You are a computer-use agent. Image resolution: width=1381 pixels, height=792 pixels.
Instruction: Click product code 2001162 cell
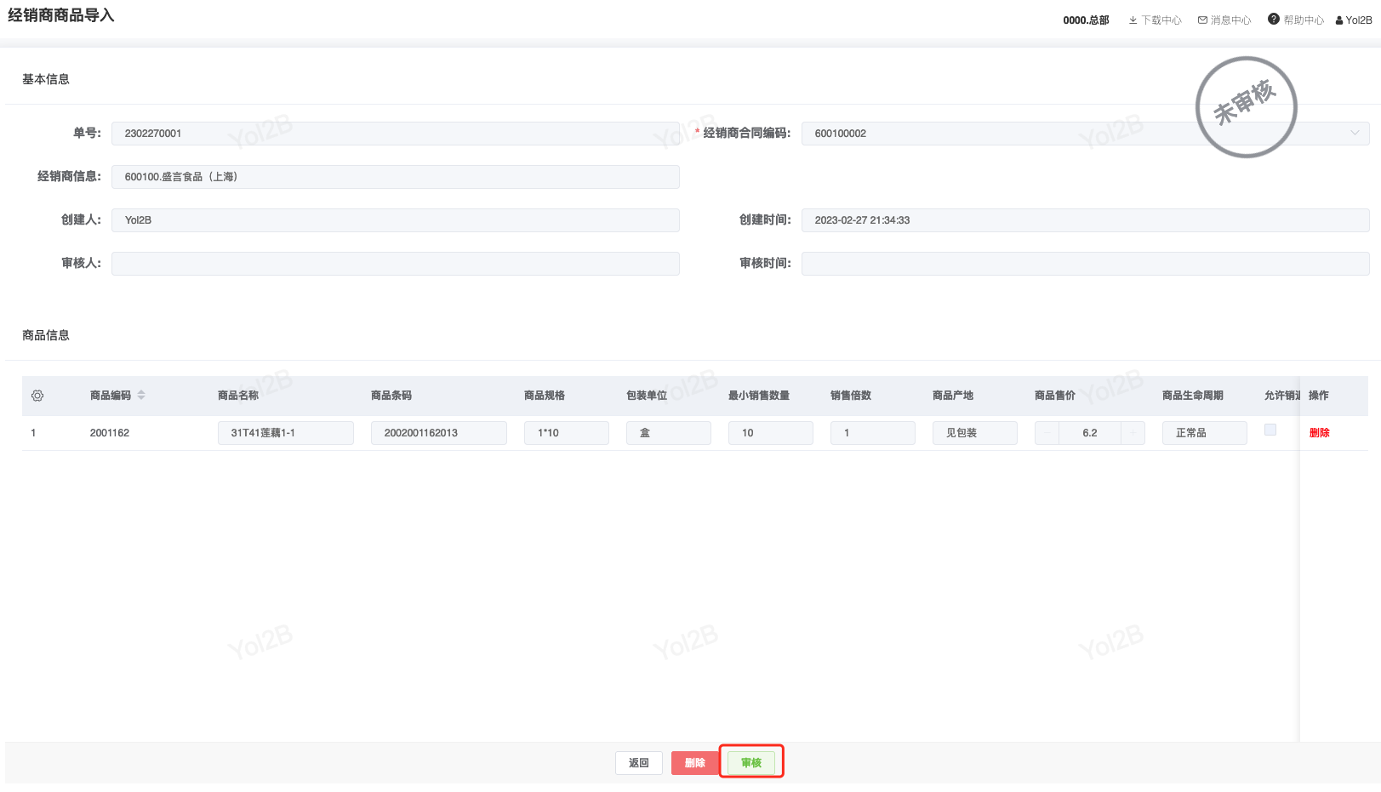(x=110, y=433)
